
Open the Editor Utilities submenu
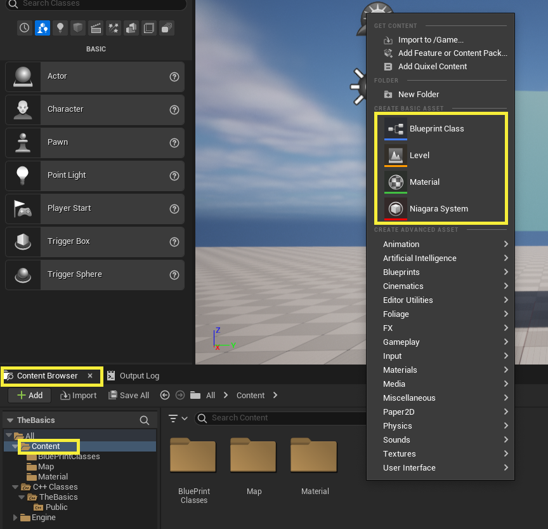click(x=440, y=300)
